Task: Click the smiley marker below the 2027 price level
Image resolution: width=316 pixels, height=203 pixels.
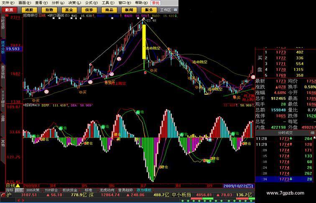Action: point(119,59)
